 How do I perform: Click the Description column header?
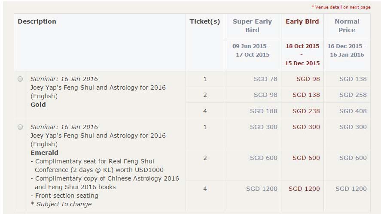click(37, 21)
